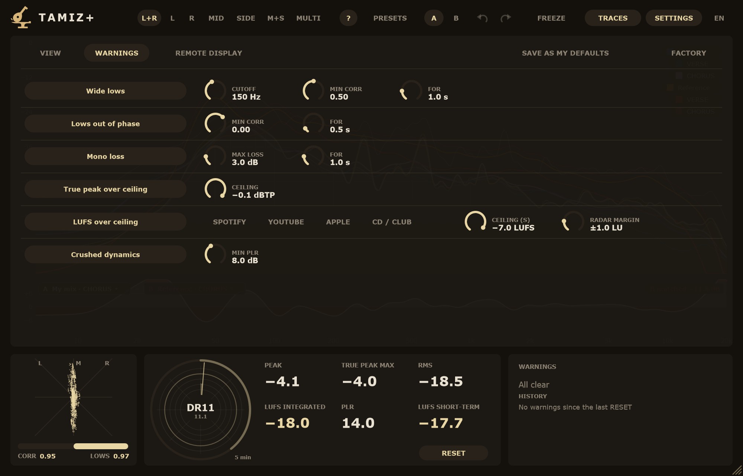Click the RESET button
This screenshot has height=476, width=743.
point(454,453)
